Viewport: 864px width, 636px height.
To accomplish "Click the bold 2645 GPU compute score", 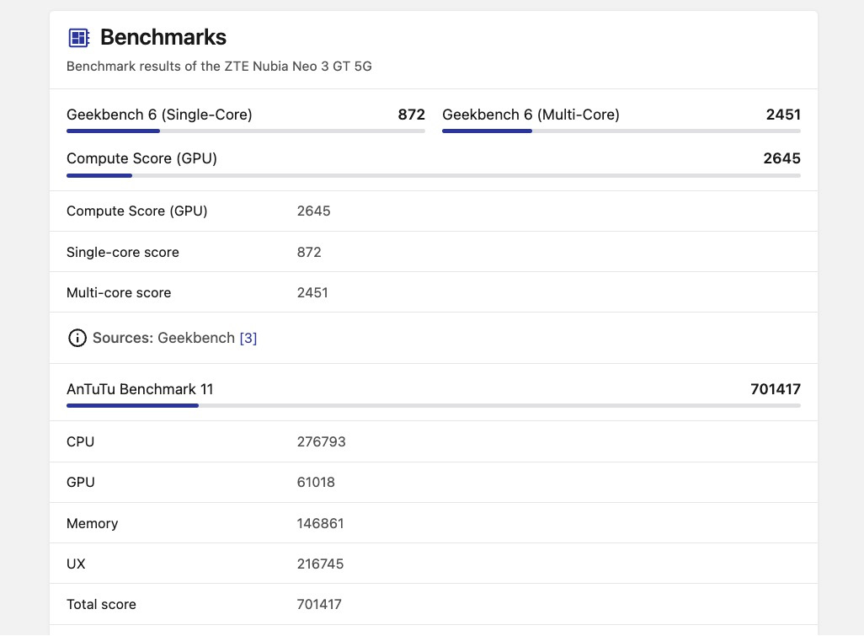I will (x=782, y=158).
